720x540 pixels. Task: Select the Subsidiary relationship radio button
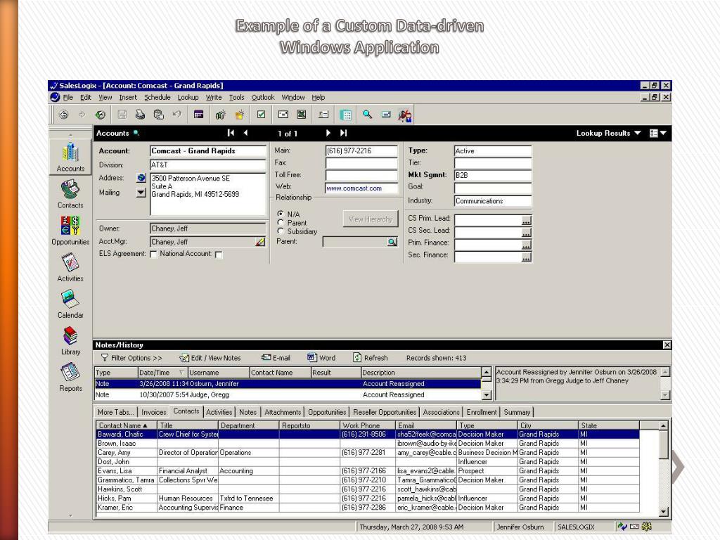point(281,231)
